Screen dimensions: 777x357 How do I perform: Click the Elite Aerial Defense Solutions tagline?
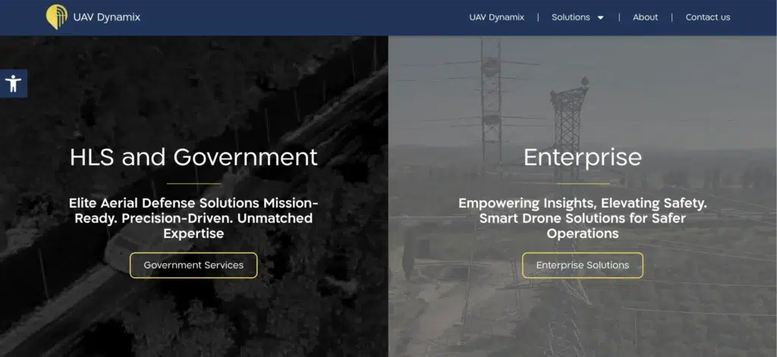(193, 218)
